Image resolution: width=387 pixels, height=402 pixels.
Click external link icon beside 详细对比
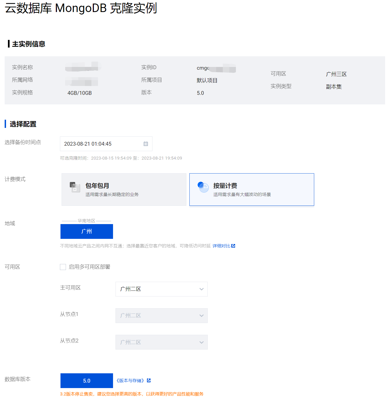pyautogui.click(x=233, y=246)
